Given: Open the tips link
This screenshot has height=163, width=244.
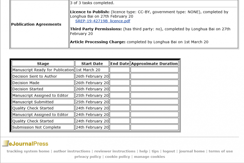Looking at the screenshot, I should point(155,151).
